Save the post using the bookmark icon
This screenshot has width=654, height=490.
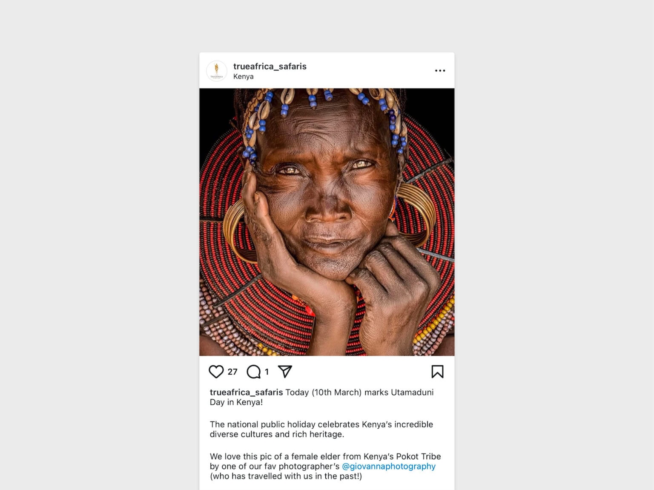point(437,372)
